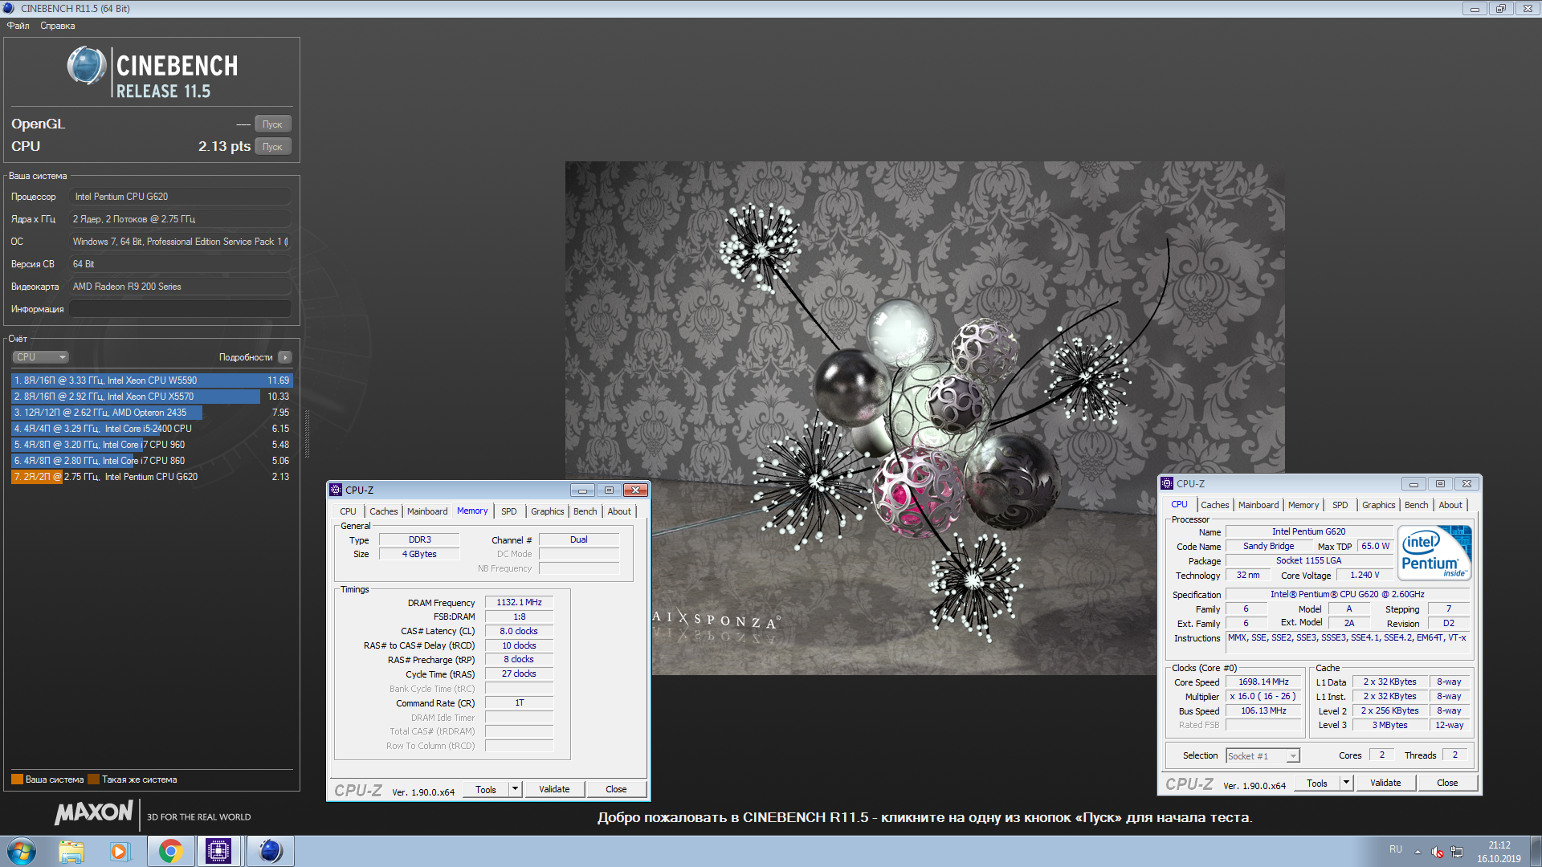Open Windows Explorer from taskbar
Screen dimensions: 1542x867
[x=71, y=851]
